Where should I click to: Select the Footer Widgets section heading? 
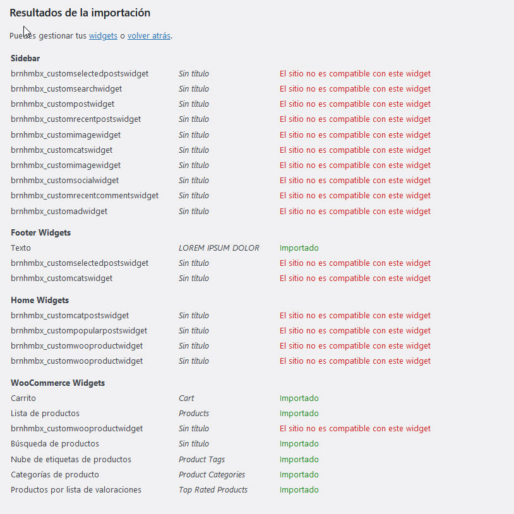click(40, 233)
